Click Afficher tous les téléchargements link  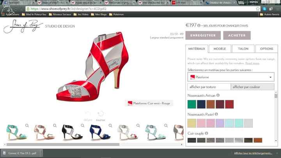point(253,153)
